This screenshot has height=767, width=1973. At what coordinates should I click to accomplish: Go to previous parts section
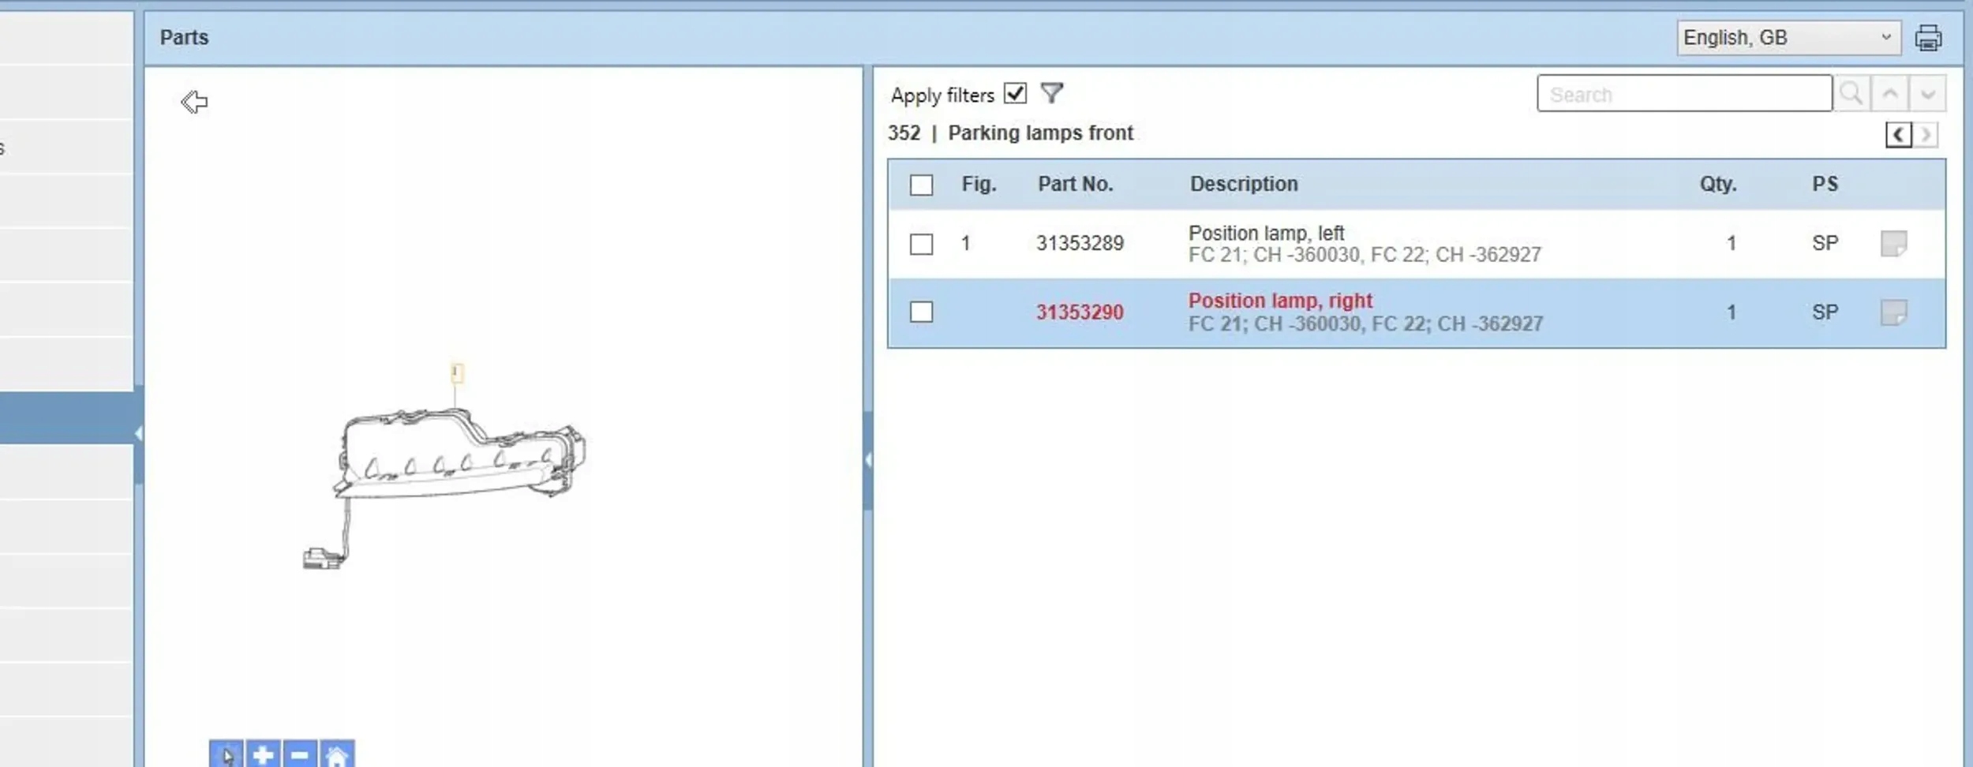[x=1898, y=135]
